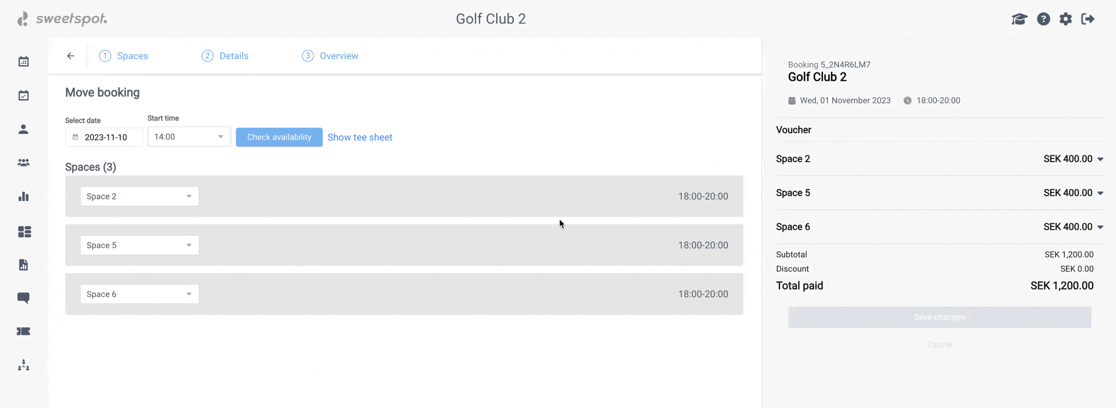Viewport: 1116px width, 408px height.
Task: Go to the Details step tab
Action: click(225, 56)
